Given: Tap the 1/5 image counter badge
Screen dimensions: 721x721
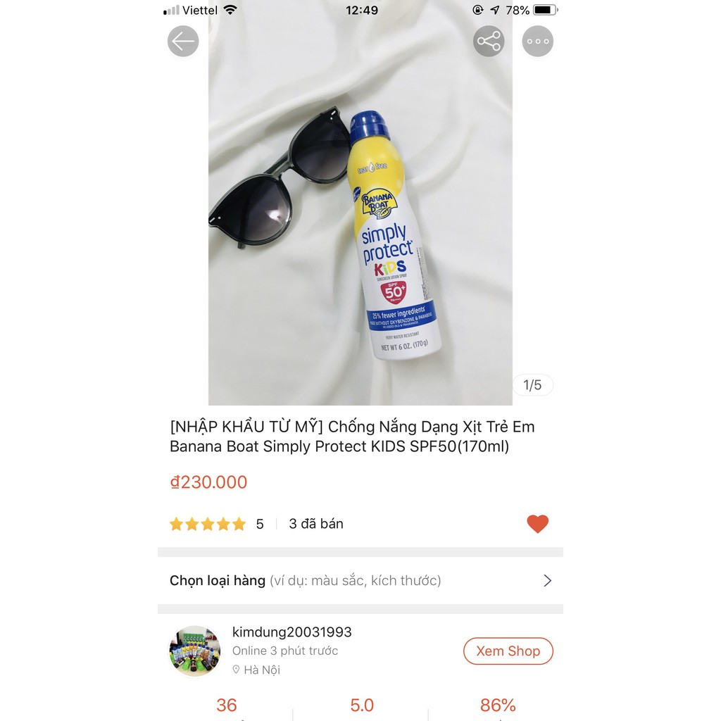Looking at the screenshot, I should [532, 385].
